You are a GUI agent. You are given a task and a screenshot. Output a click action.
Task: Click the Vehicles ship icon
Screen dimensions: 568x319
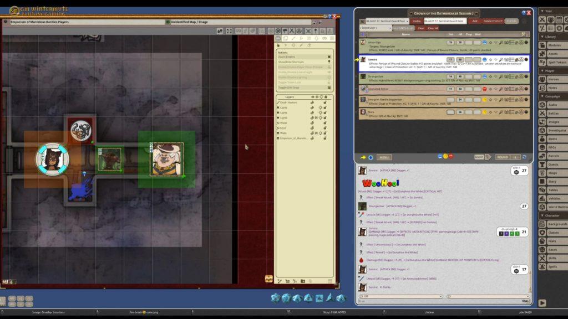pyautogui.click(x=542, y=199)
